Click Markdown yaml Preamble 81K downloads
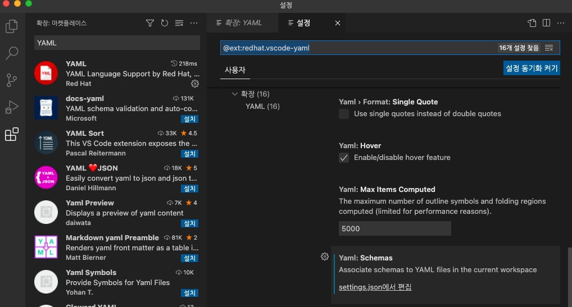Image resolution: width=572 pixels, height=307 pixels. (173, 237)
